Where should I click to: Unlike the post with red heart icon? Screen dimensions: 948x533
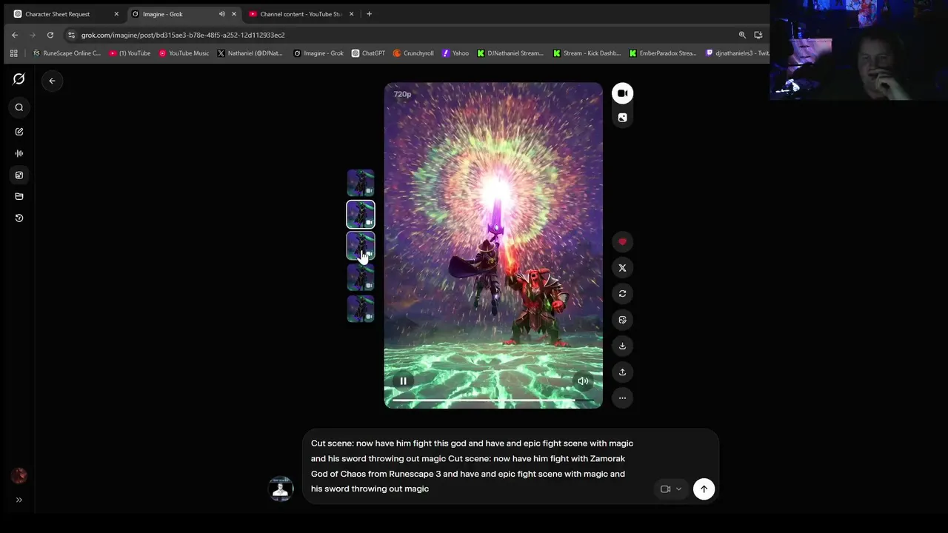point(622,242)
